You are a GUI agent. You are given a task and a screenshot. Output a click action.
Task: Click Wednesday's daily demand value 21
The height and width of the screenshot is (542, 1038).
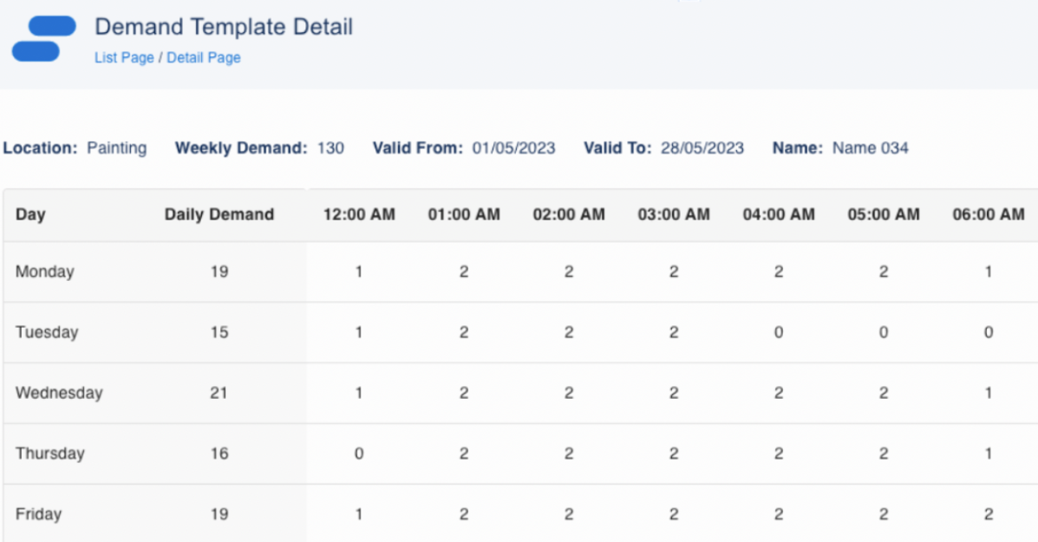[219, 393]
